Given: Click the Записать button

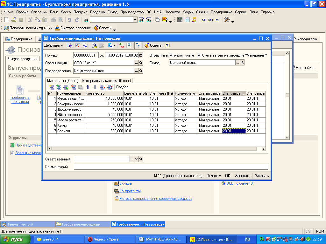Looking at the screenshot, I should pos(243,176).
